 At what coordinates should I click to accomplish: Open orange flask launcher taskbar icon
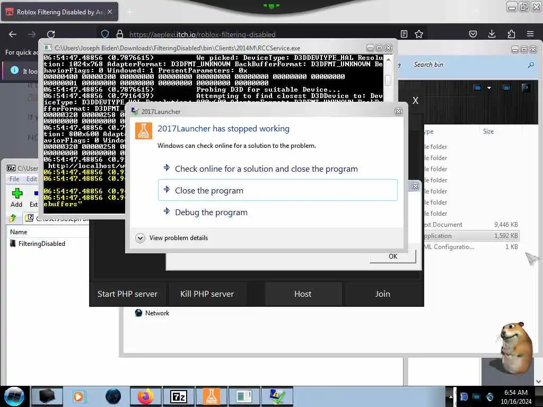(211, 396)
